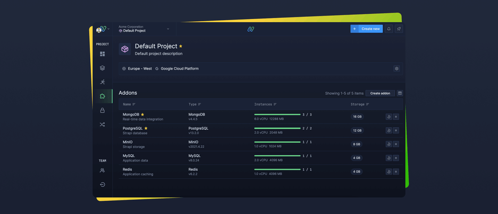This screenshot has height=214, width=498.
Task: Toggle favorite star on Default Project title
Action: [181, 46]
